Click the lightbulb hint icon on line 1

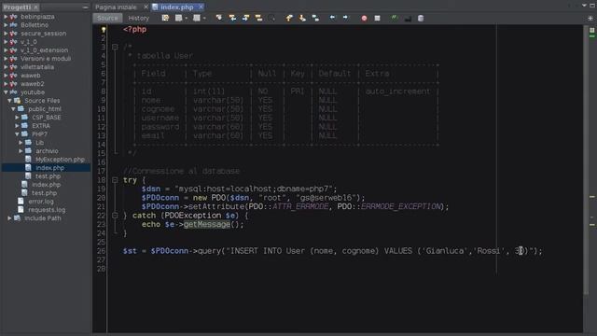[104, 30]
